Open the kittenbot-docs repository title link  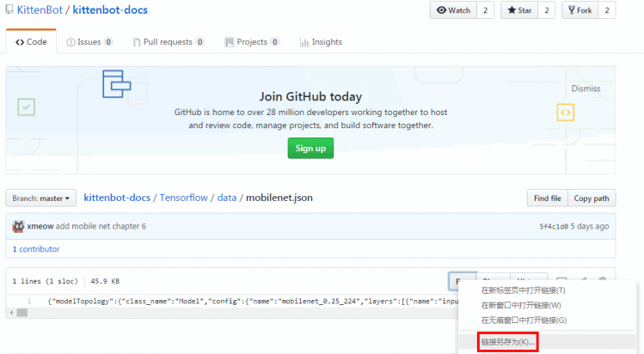point(110,9)
